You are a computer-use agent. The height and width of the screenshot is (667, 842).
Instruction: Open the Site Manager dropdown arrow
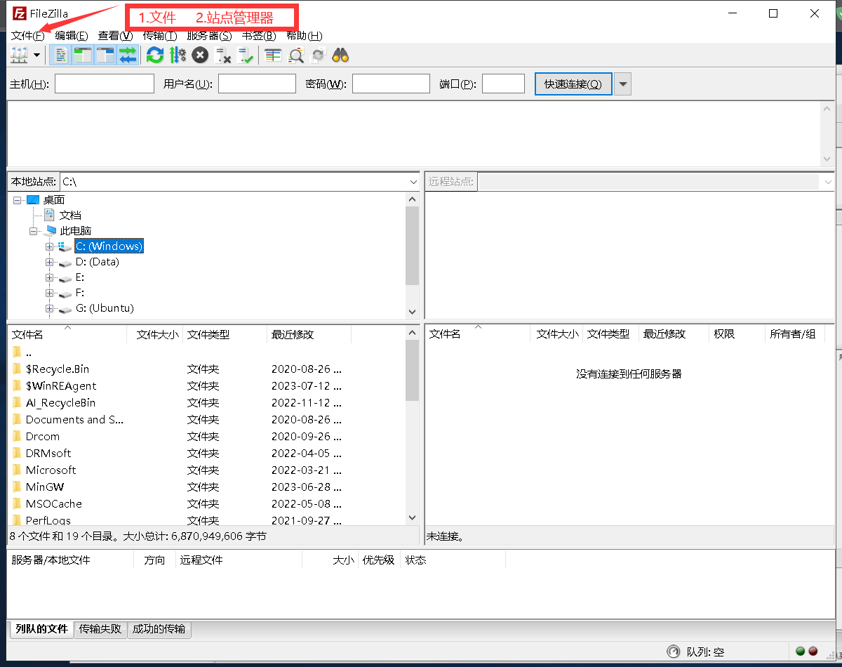tap(36, 55)
